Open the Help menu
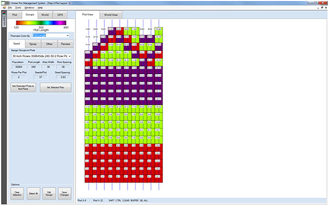 click(40, 8)
